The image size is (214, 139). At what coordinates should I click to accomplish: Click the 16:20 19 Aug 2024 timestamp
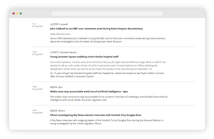pos(37,111)
